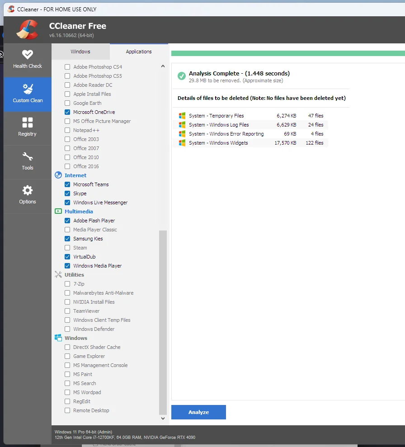Viewport: 405px width, 447px height.
Task: Click the Multimedia section heading
Action: point(79,212)
